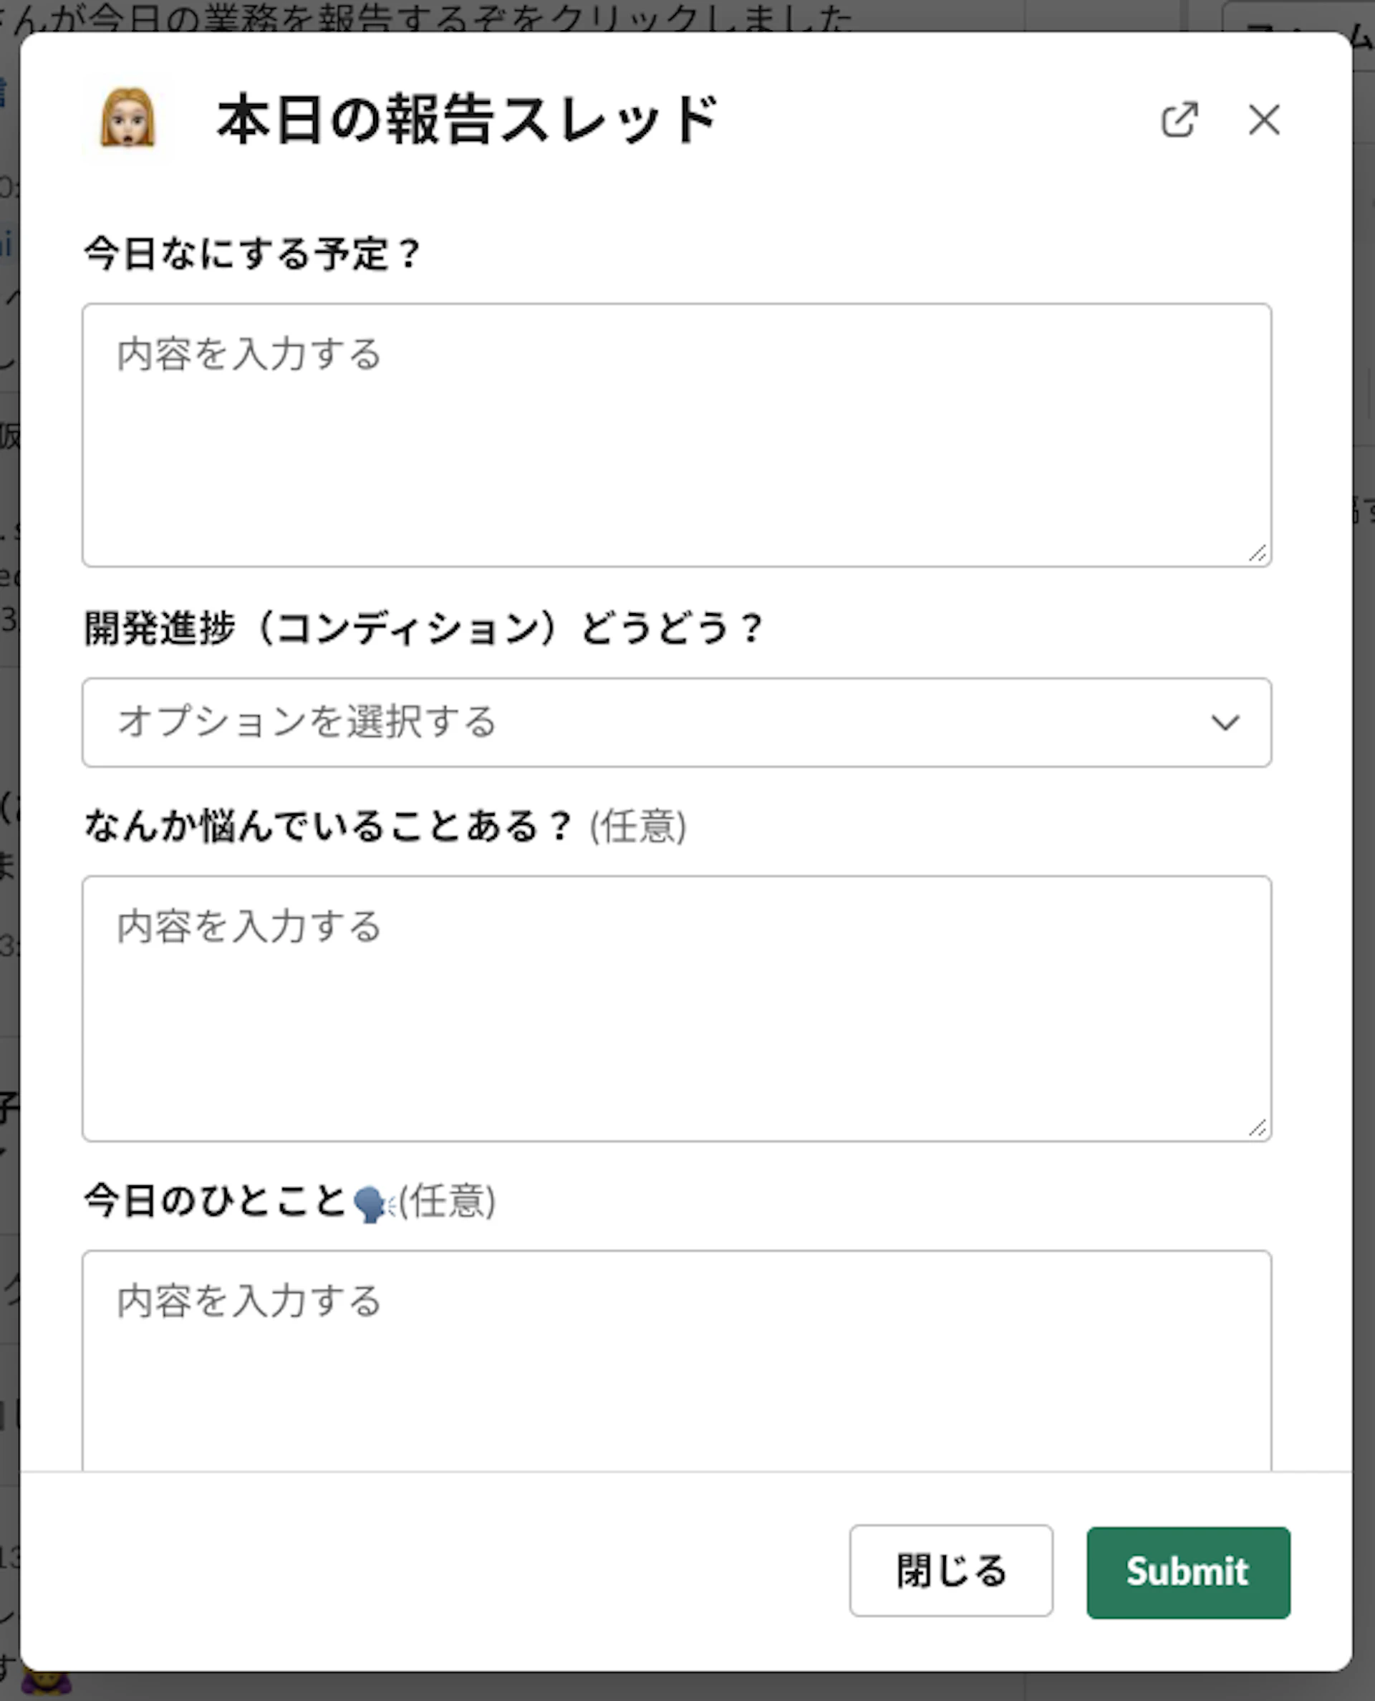Close the 本日の報告スレッド dialog with X

coord(1263,120)
